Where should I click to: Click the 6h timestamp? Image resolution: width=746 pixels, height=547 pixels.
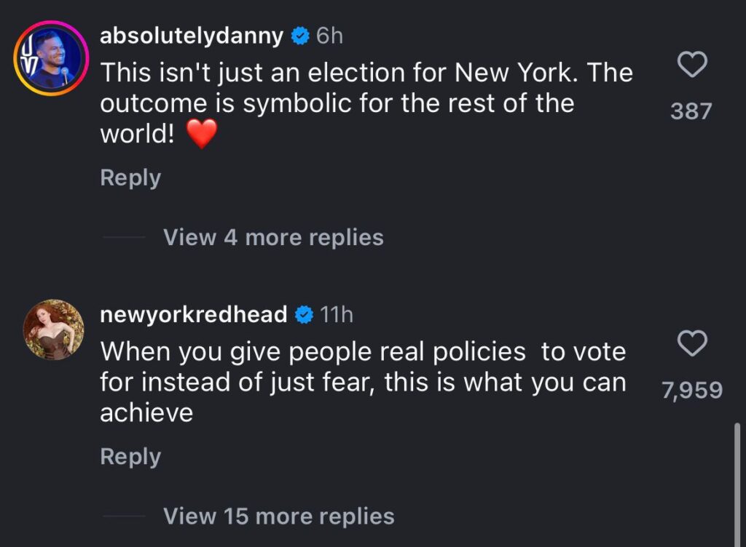(330, 36)
